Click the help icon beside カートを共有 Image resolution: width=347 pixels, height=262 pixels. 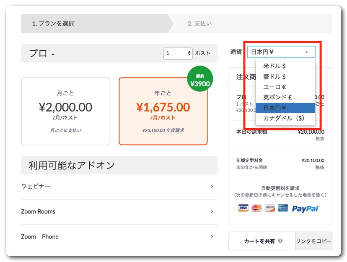coord(280,241)
